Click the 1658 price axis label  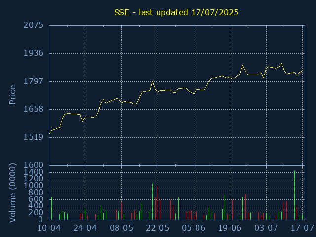click(34, 109)
